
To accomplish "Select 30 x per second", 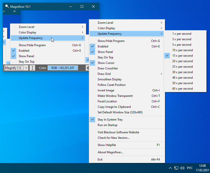I will click(185, 72).
